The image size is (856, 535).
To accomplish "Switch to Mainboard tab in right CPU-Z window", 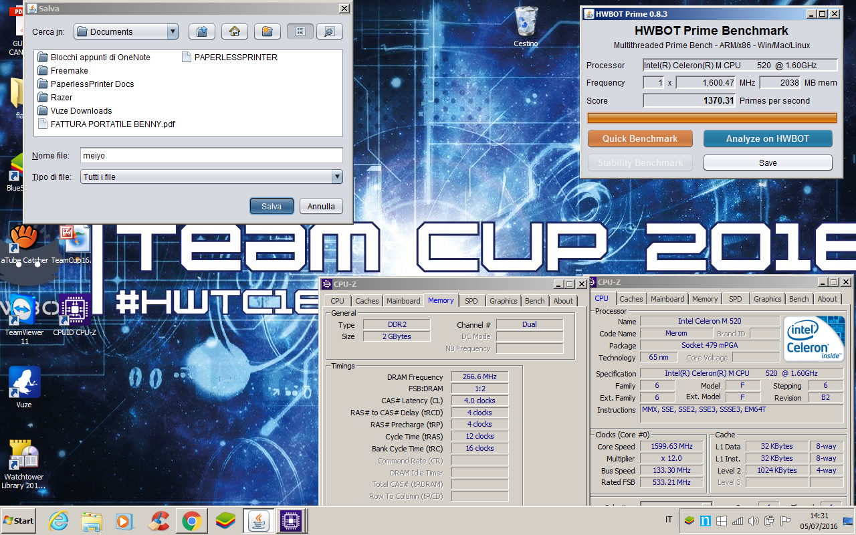I will point(667,299).
